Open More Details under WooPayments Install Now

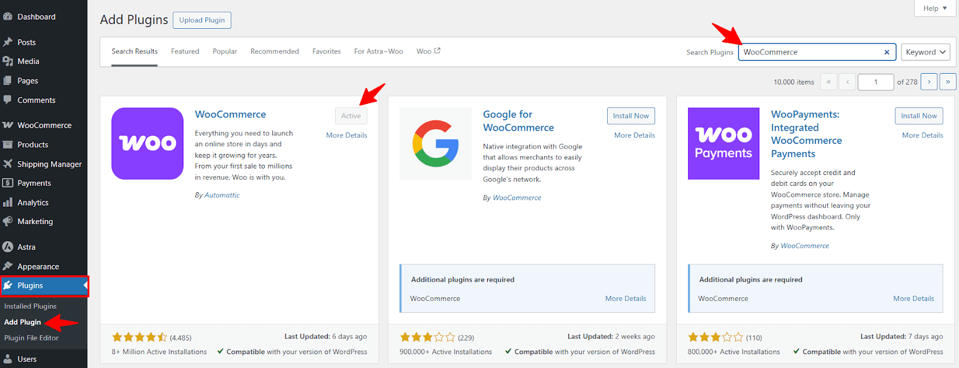pyautogui.click(x=922, y=135)
